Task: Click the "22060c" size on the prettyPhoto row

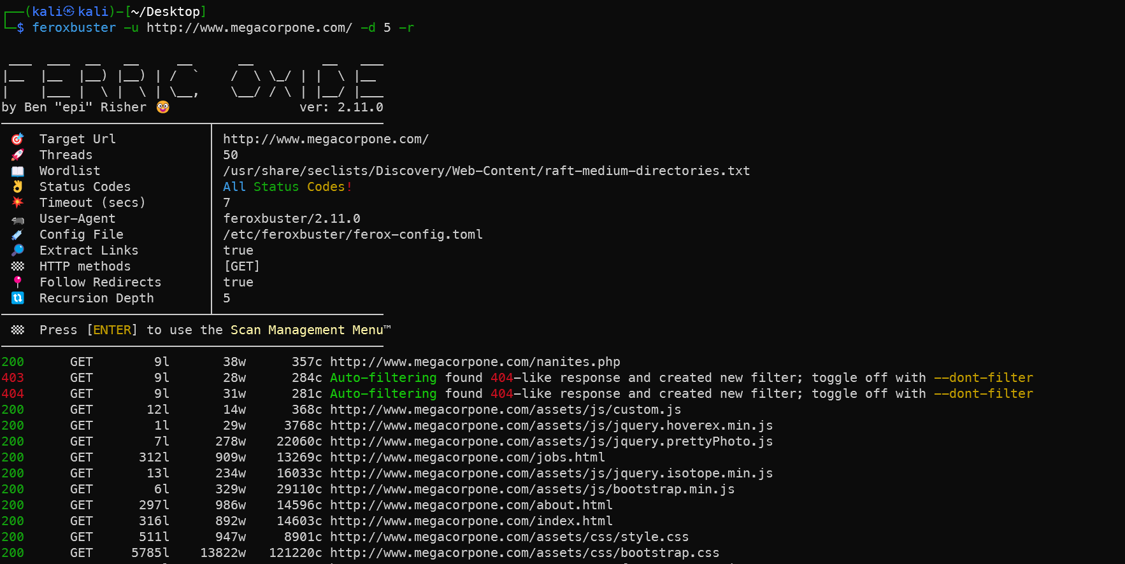Action: 299,441
